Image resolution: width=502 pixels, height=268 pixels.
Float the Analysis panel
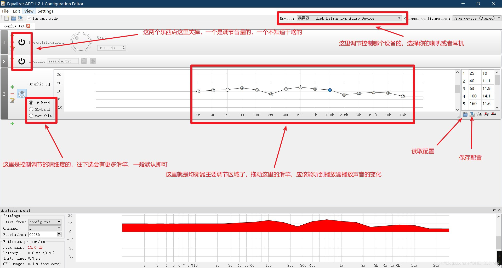click(x=494, y=210)
